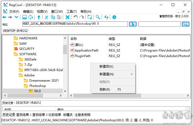Click values panel scroll right arrow

click(188, 96)
